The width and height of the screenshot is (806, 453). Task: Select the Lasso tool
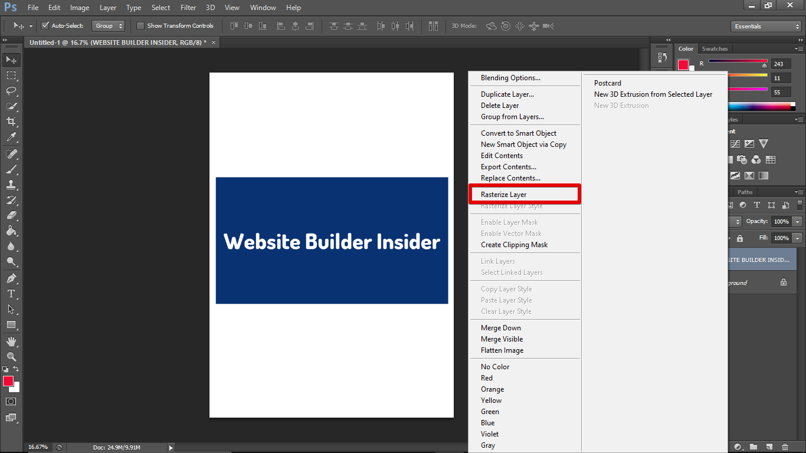pos(11,91)
